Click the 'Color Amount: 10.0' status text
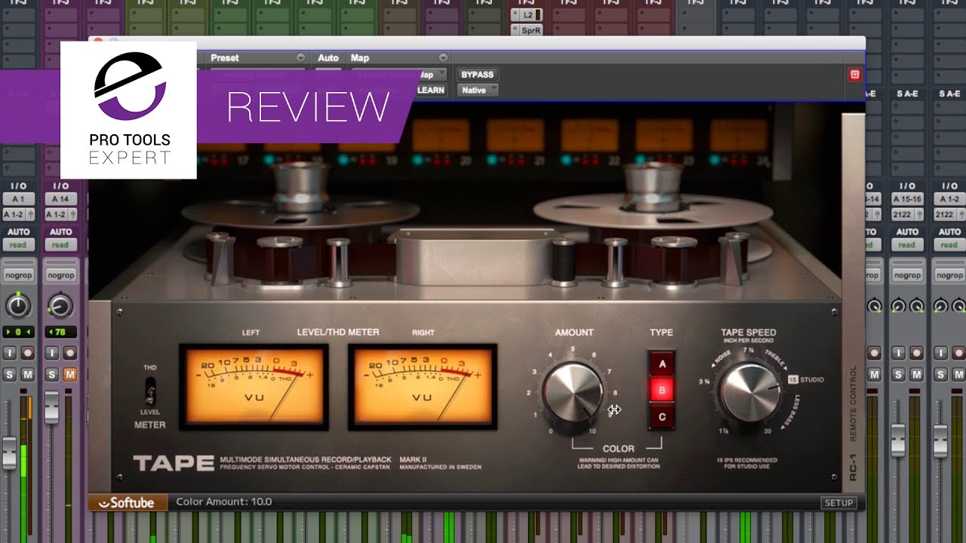This screenshot has width=966, height=543. pos(224,502)
